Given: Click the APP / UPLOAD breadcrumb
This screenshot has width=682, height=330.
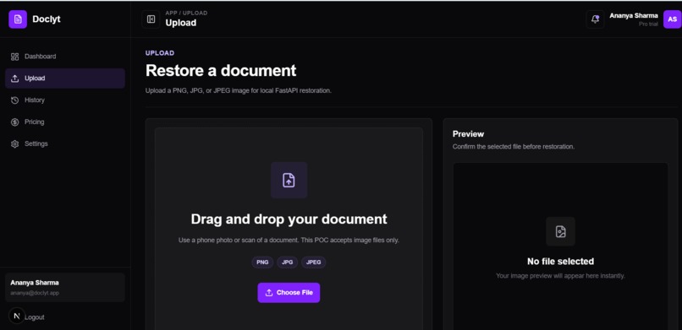Looking at the screenshot, I should pyautogui.click(x=187, y=13).
